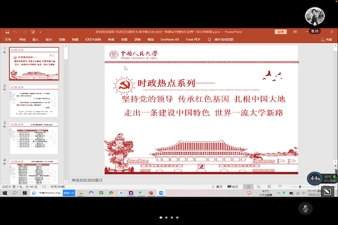The image size is (338, 225).
Task: Switch to Slide Sorter view icon
Action: click(x=259, y=187)
